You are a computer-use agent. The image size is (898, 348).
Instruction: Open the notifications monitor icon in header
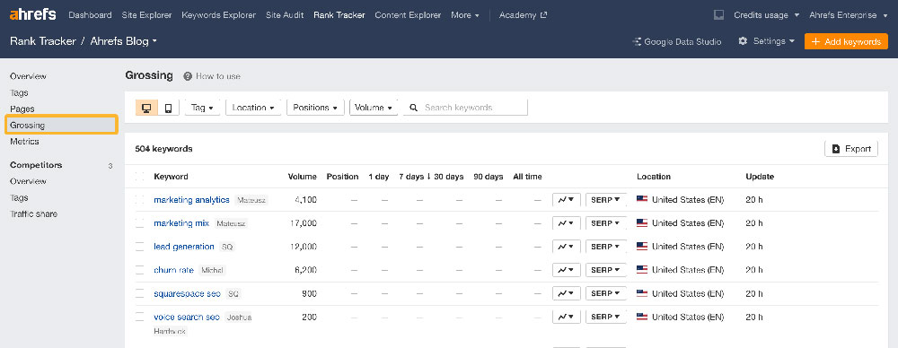[718, 15]
